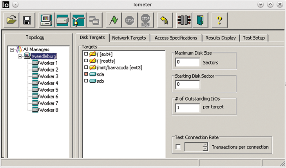Image resolution: width=286 pixels, height=168 pixels.
Task: Add a new network worker icon
Action: (78, 20)
